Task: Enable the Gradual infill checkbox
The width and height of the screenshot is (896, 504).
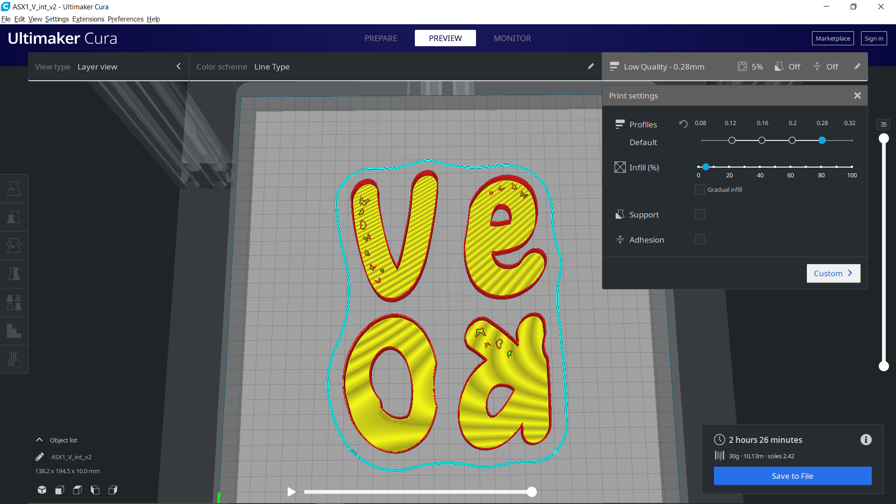Action: tap(700, 189)
